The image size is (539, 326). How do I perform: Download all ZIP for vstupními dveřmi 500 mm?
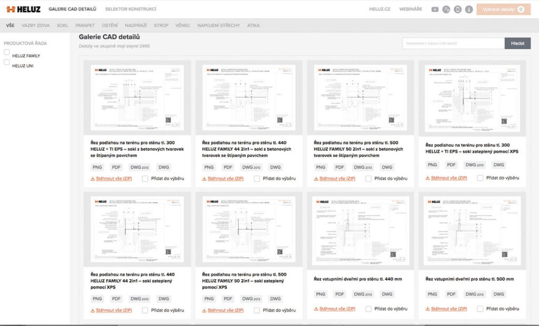click(448, 309)
